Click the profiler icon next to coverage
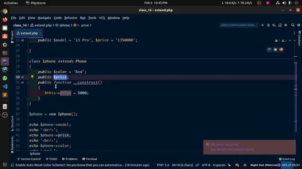This screenshot has width=302, height=169. pyautogui.click(x=280, y=25)
